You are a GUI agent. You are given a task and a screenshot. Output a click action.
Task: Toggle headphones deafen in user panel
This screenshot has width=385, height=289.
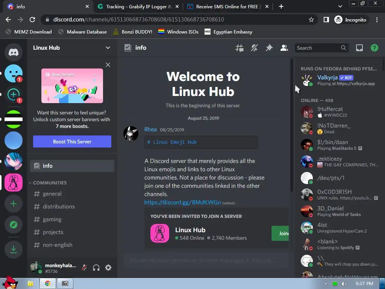click(96, 268)
